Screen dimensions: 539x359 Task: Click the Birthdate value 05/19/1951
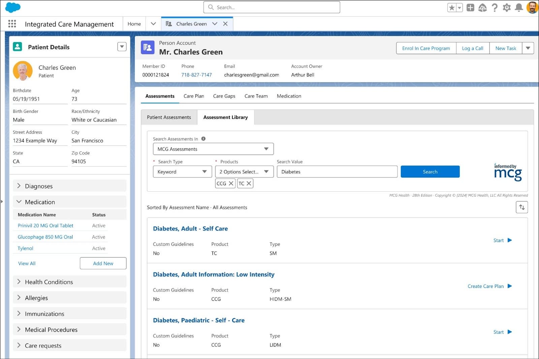coord(26,99)
